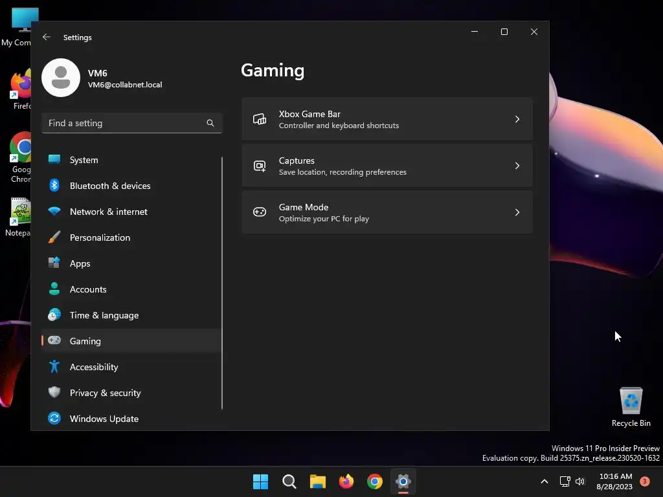Open the Recycle Bin desktop icon

click(631, 407)
